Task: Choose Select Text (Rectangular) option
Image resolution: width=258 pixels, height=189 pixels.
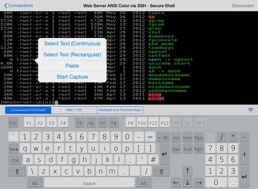Action: pos(72,54)
